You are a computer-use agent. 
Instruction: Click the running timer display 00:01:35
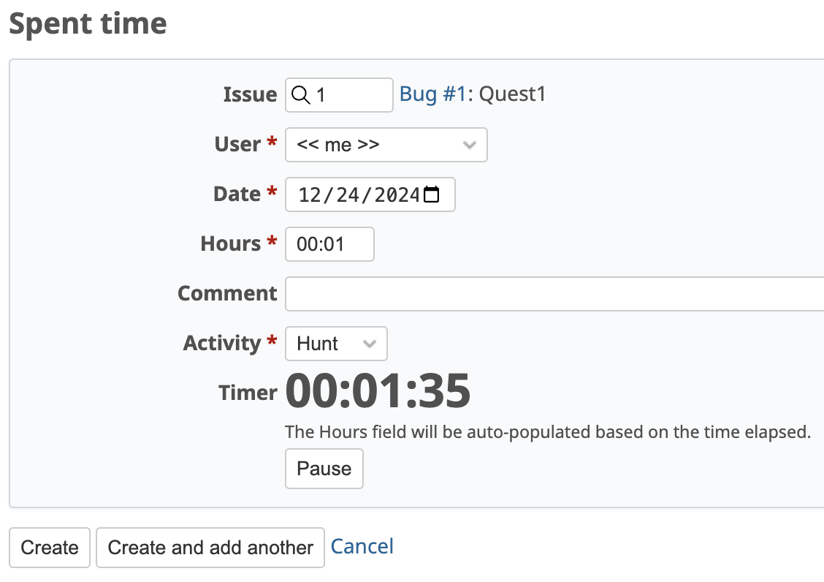[x=378, y=390]
